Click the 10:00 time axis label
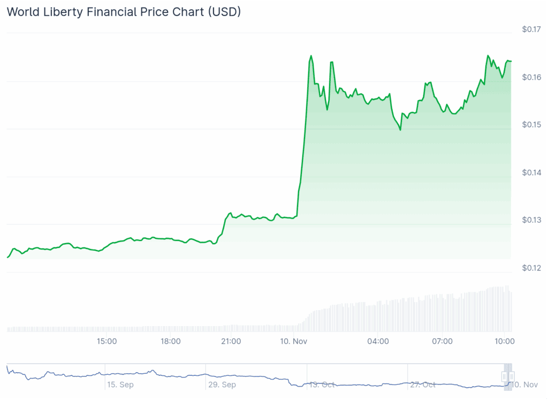This screenshot has height=400, width=548. pyautogui.click(x=504, y=341)
